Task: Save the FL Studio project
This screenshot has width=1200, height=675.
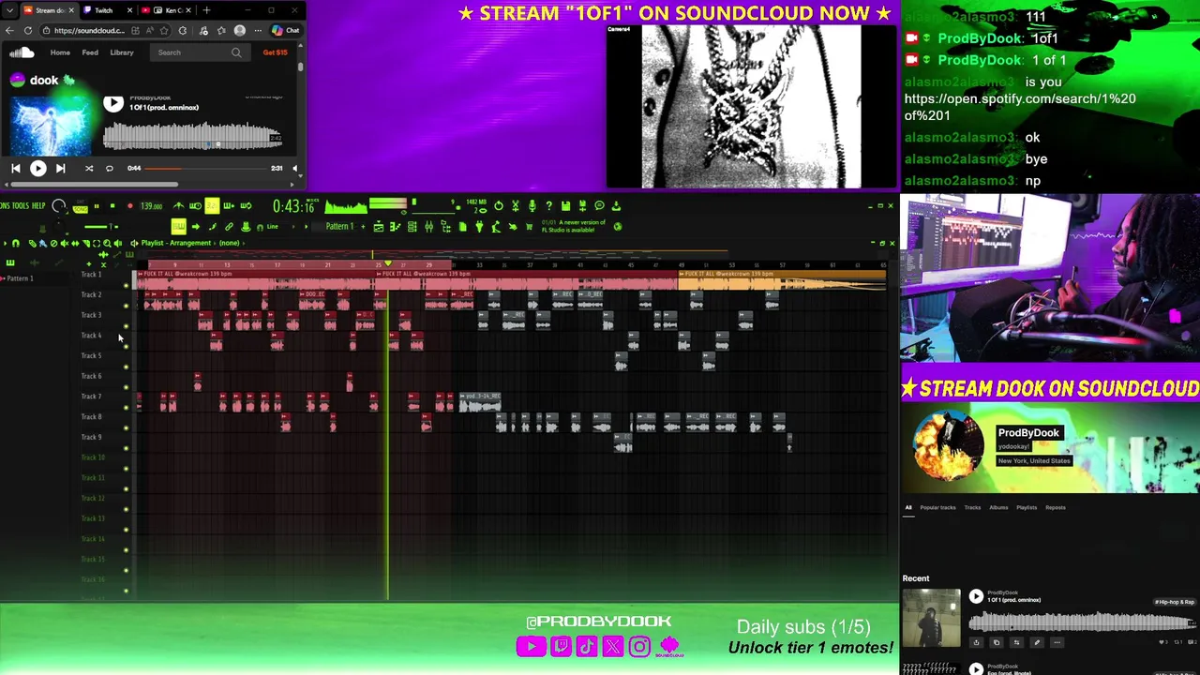Action: coord(565,206)
